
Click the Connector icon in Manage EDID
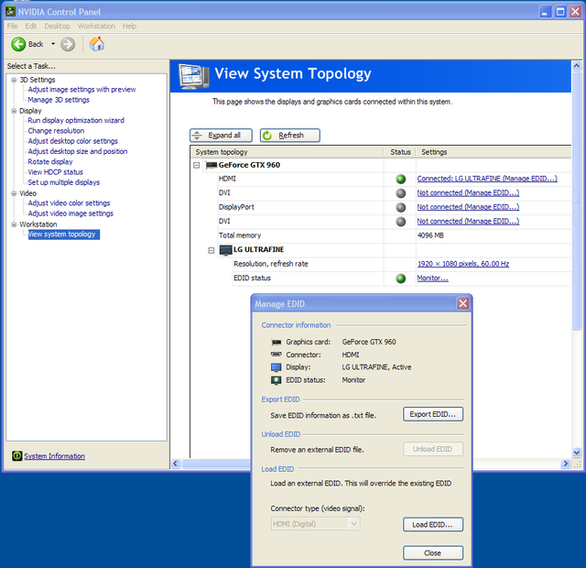point(277,355)
